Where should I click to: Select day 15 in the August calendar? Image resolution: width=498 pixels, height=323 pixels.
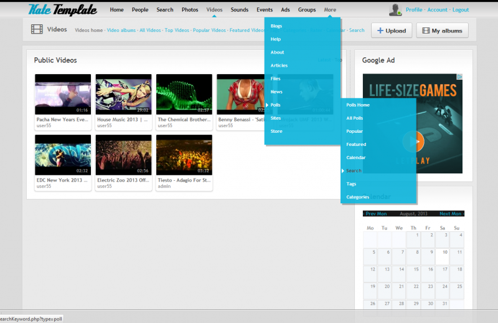tap(413, 274)
